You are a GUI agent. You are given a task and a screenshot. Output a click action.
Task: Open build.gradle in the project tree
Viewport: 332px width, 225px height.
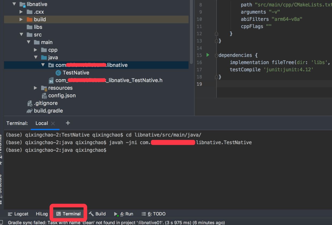pyautogui.click(x=48, y=111)
